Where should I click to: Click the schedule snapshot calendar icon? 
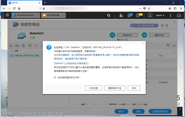(x=112, y=35)
